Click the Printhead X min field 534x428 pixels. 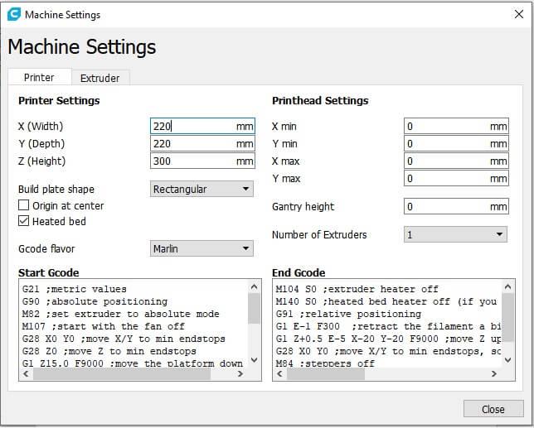click(x=446, y=127)
